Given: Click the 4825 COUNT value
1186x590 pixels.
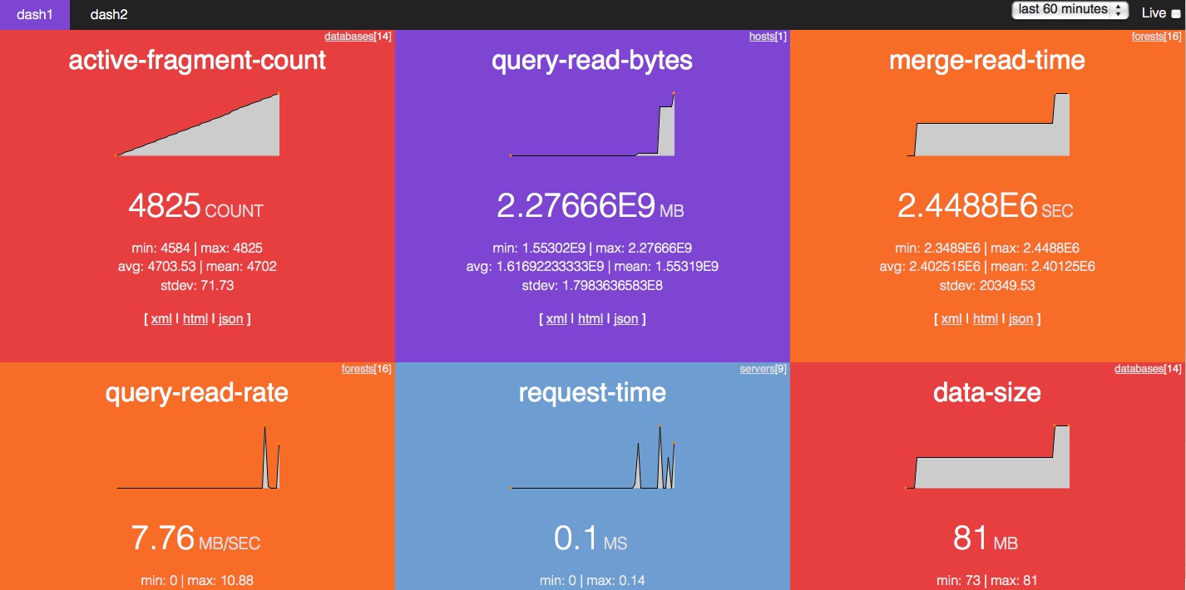Looking at the screenshot, I should pos(195,205).
